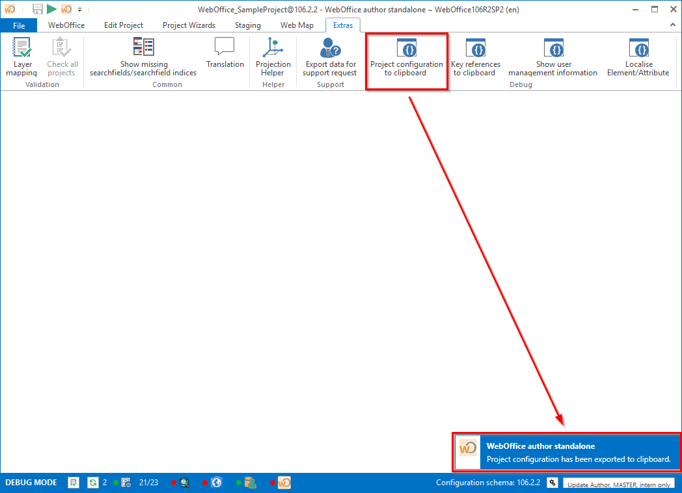Launch the Projection Helper
This screenshot has width=682, height=493.
273,58
